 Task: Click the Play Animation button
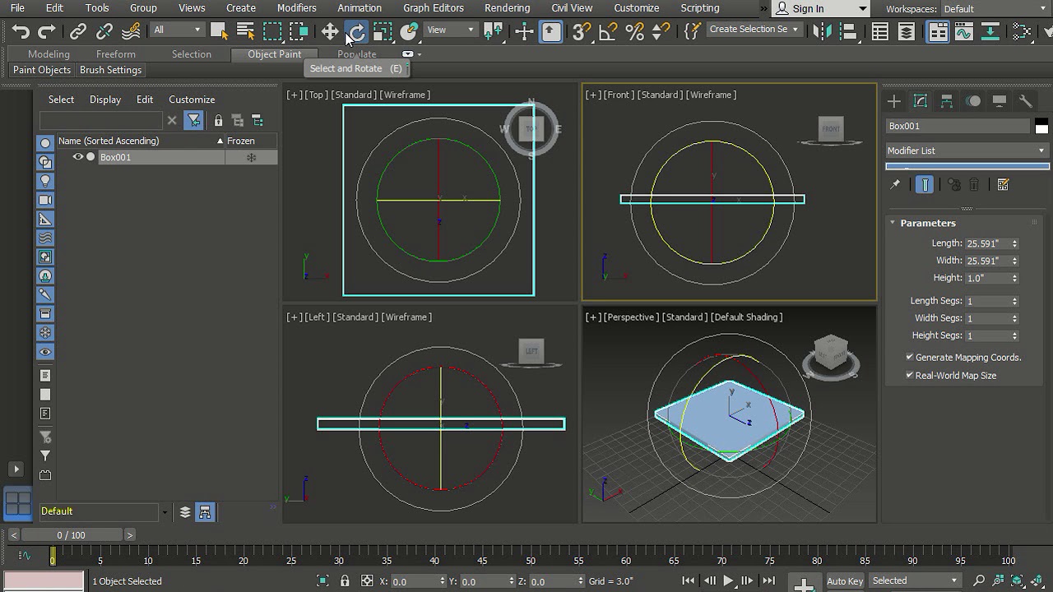[x=728, y=581]
